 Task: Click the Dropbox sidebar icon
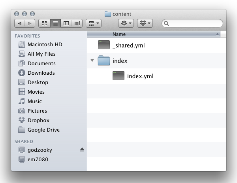[22, 120]
